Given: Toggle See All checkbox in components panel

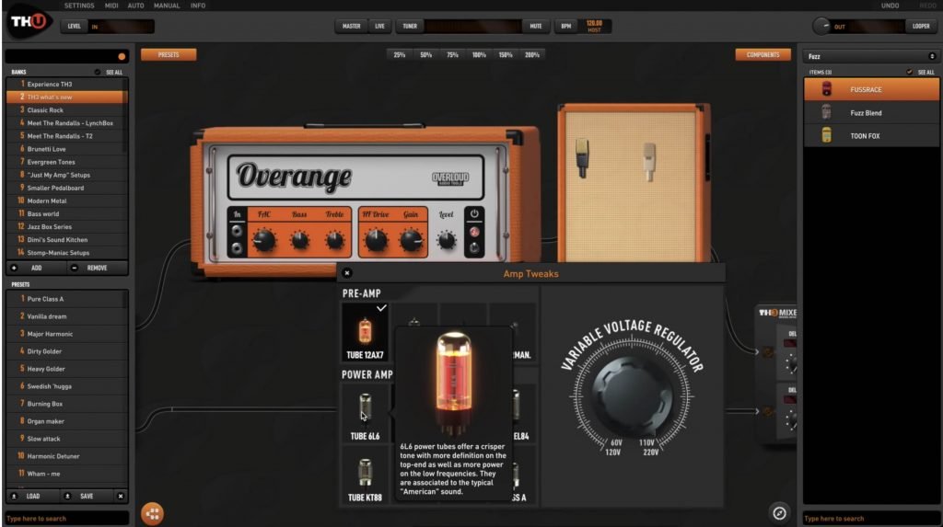Looking at the screenshot, I should tap(910, 72).
